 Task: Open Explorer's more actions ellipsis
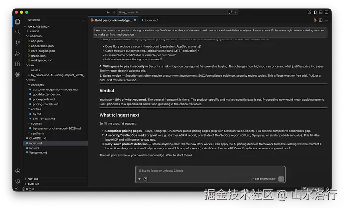[x=83, y=20]
